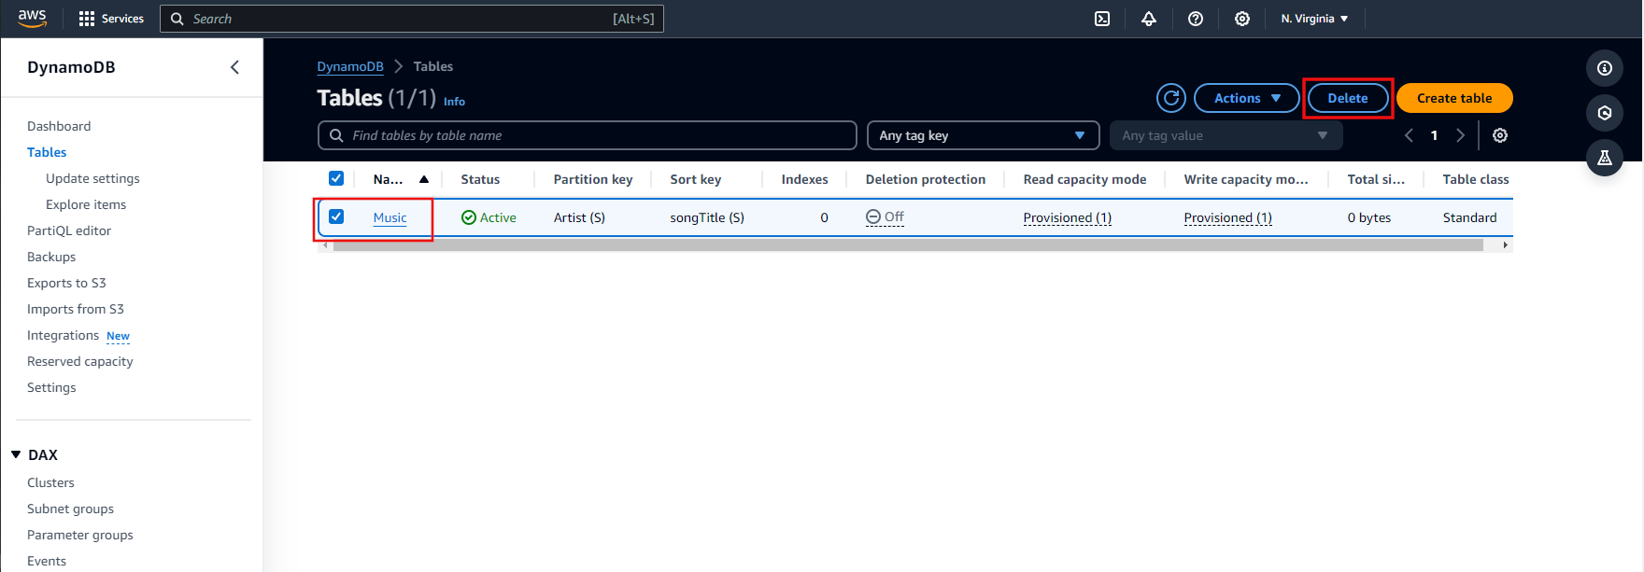This screenshot has width=1644, height=572.
Task: Click the Partition key column header
Action: (x=593, y=179)
